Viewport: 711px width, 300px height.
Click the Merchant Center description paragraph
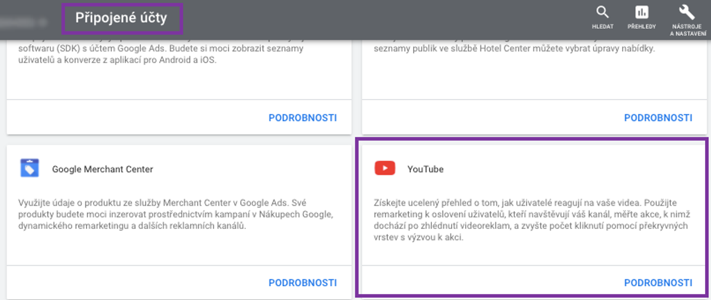coord(175,214)
